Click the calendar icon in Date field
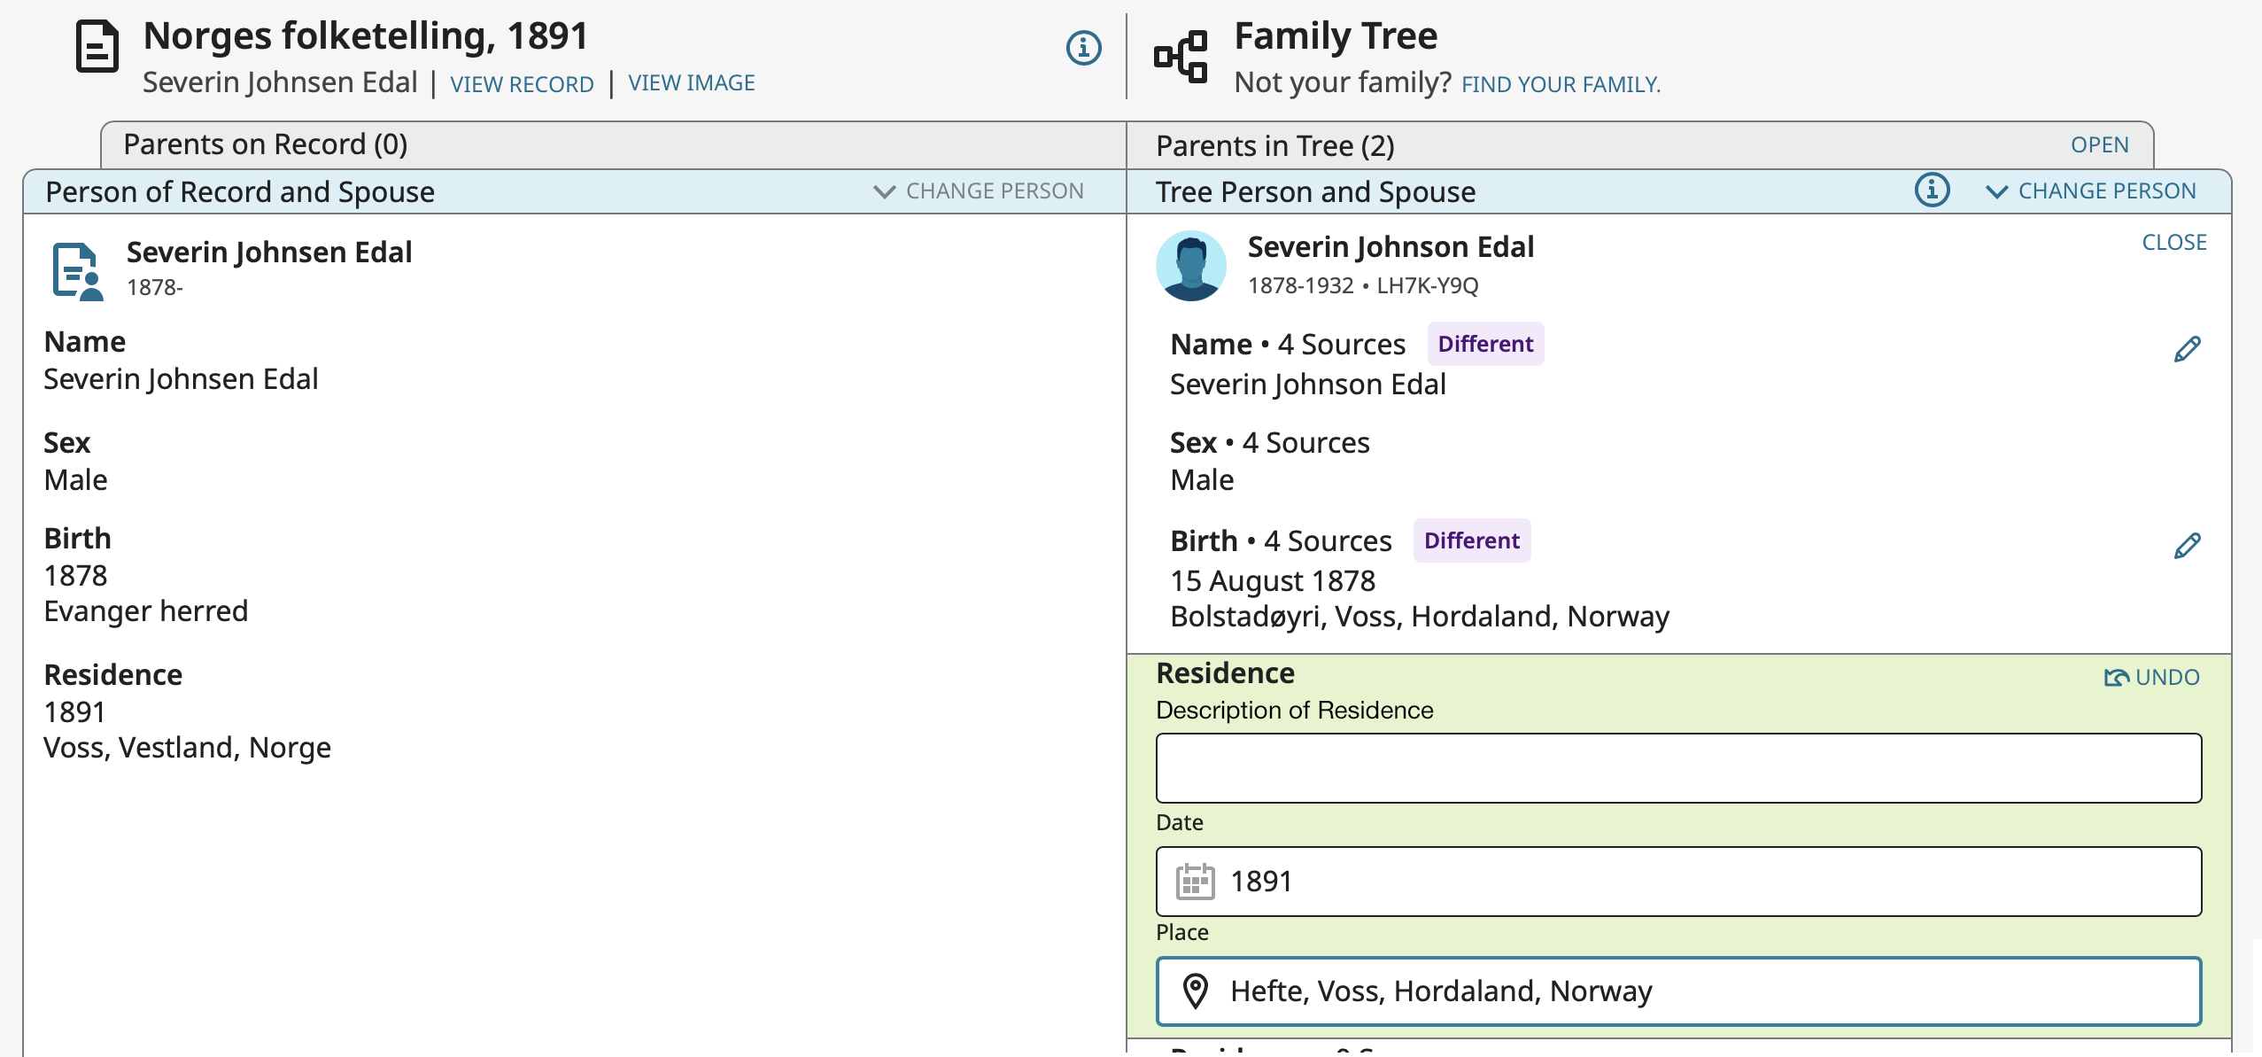Screen dimensions: 2262x1057 [1195, 882]
